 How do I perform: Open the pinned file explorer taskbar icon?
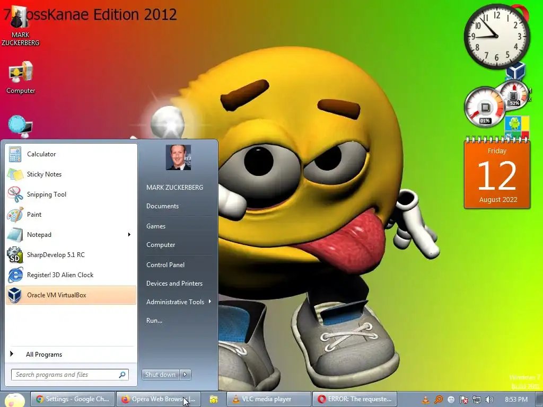[213, 400]
